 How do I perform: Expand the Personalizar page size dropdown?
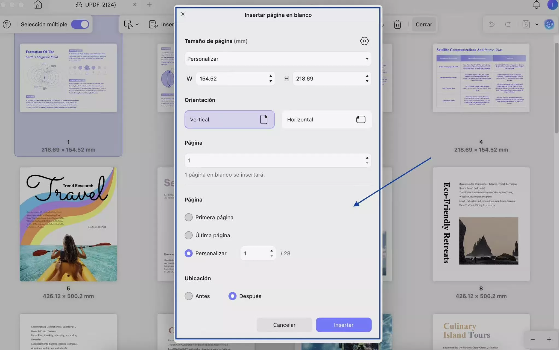click(278, 59)
